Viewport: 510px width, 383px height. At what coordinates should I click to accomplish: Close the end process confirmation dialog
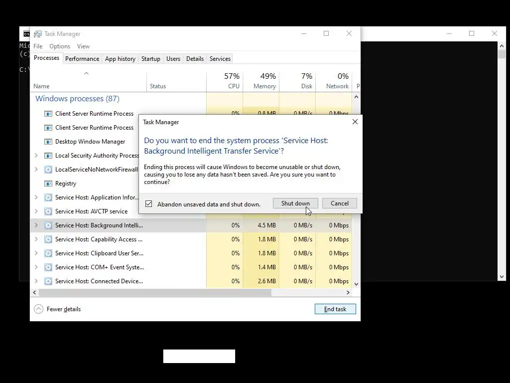pos(355,122)
